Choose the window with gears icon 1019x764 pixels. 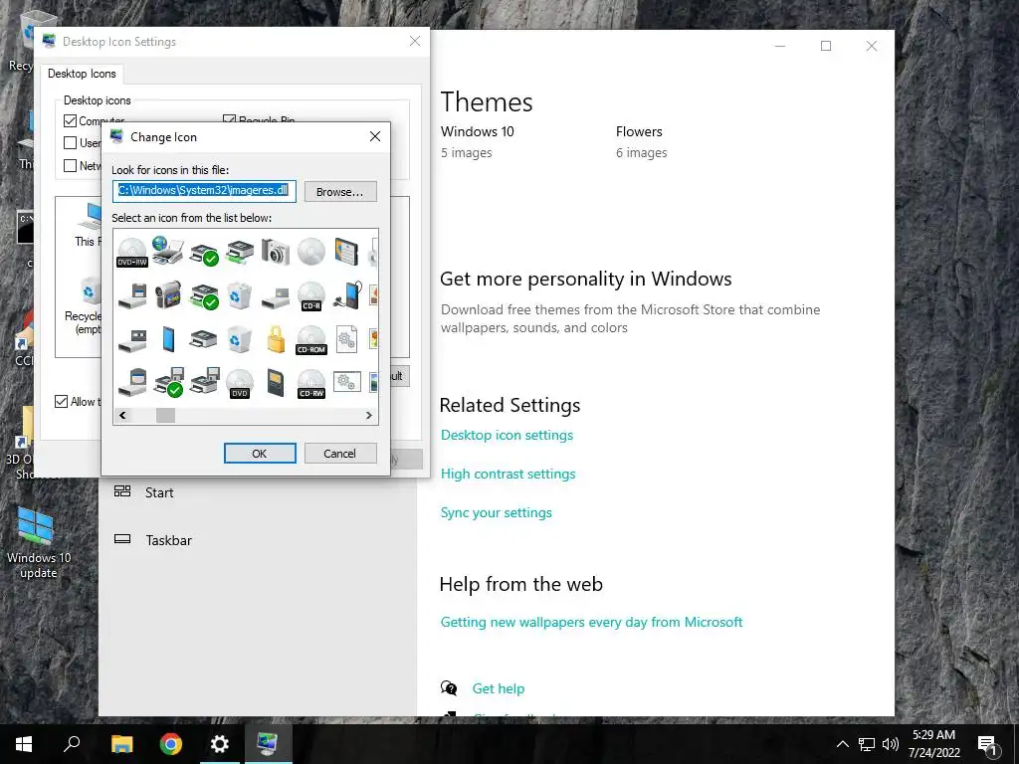[347, 382]
